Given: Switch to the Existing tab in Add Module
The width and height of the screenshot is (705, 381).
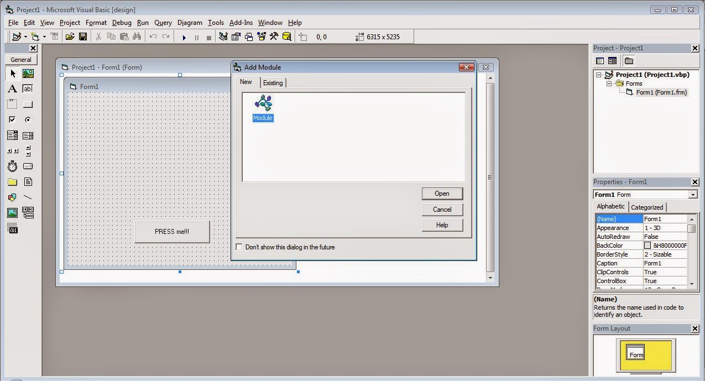Looking at the screenshot, I should [273, 82].
